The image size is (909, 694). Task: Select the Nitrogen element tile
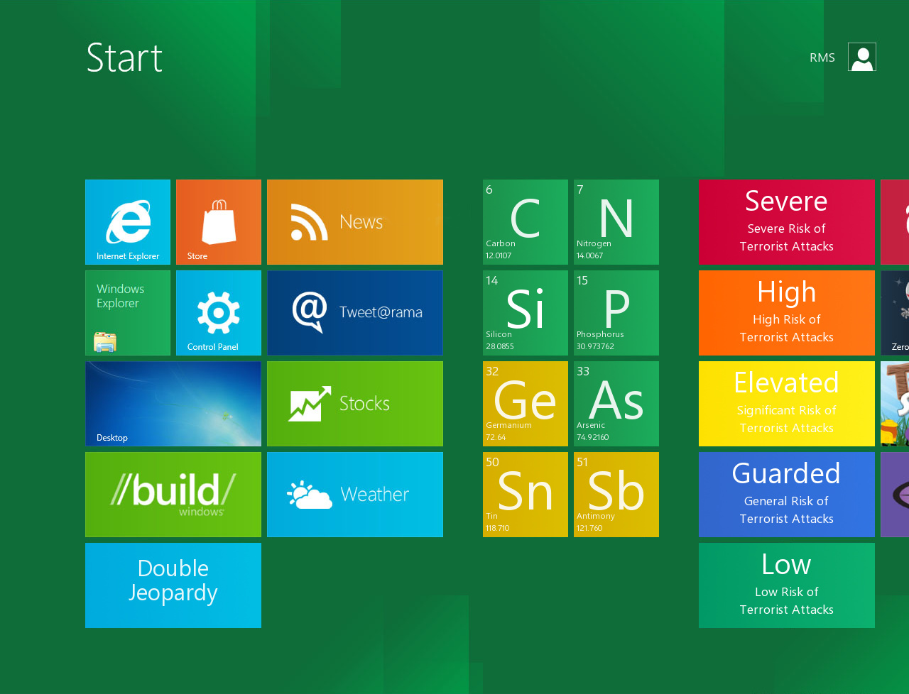pos(616,222)
